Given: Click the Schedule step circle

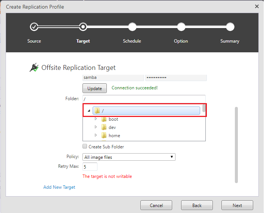Looking at the screenshot, I should point(132,27).
